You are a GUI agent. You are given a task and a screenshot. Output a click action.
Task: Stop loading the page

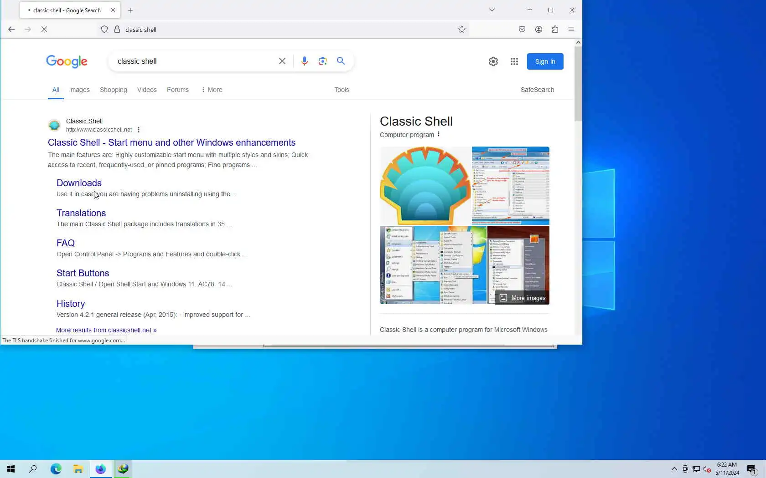pos(44,29)
